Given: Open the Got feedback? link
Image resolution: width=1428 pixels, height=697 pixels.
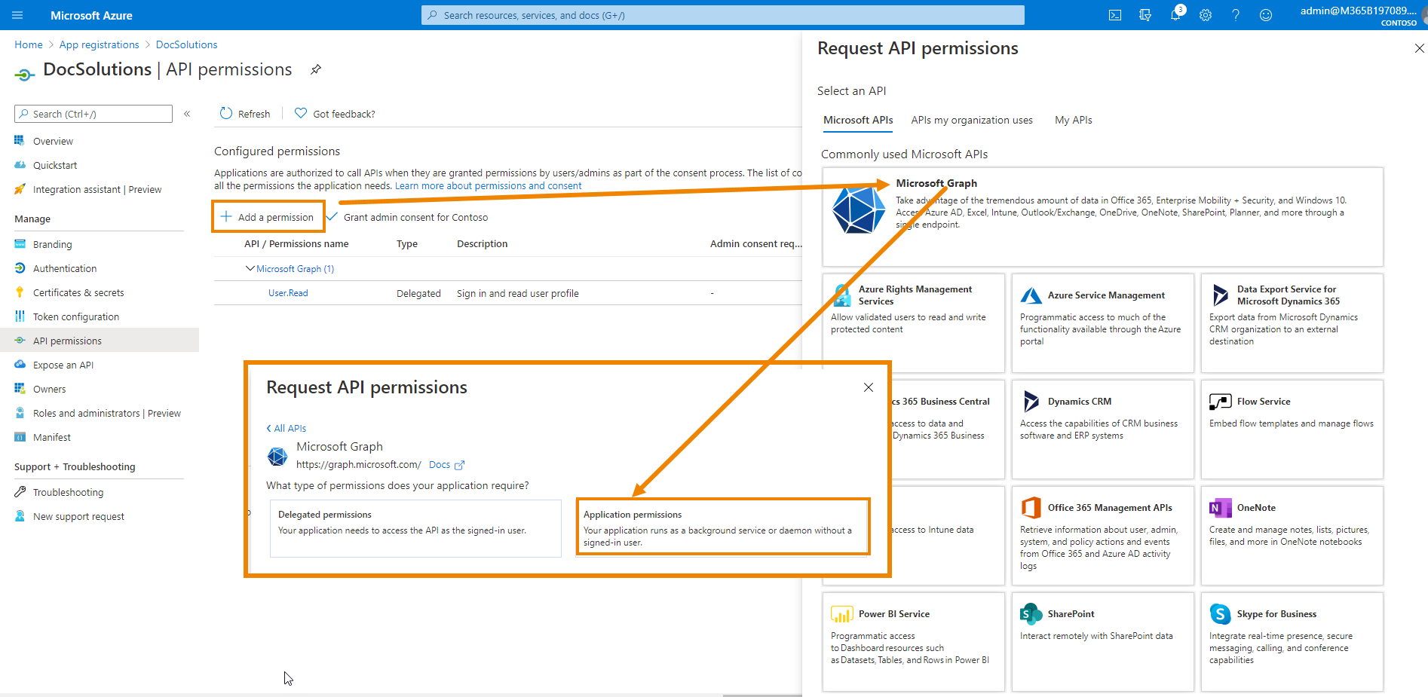Looking at the screenshot, I should coord(335,114).
